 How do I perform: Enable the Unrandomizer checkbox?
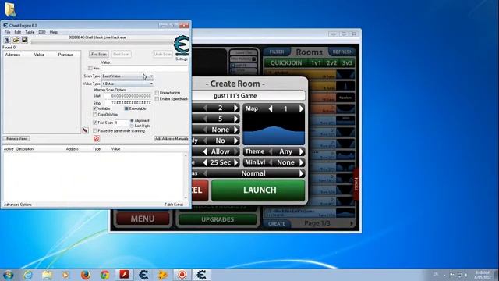point(157,93)
